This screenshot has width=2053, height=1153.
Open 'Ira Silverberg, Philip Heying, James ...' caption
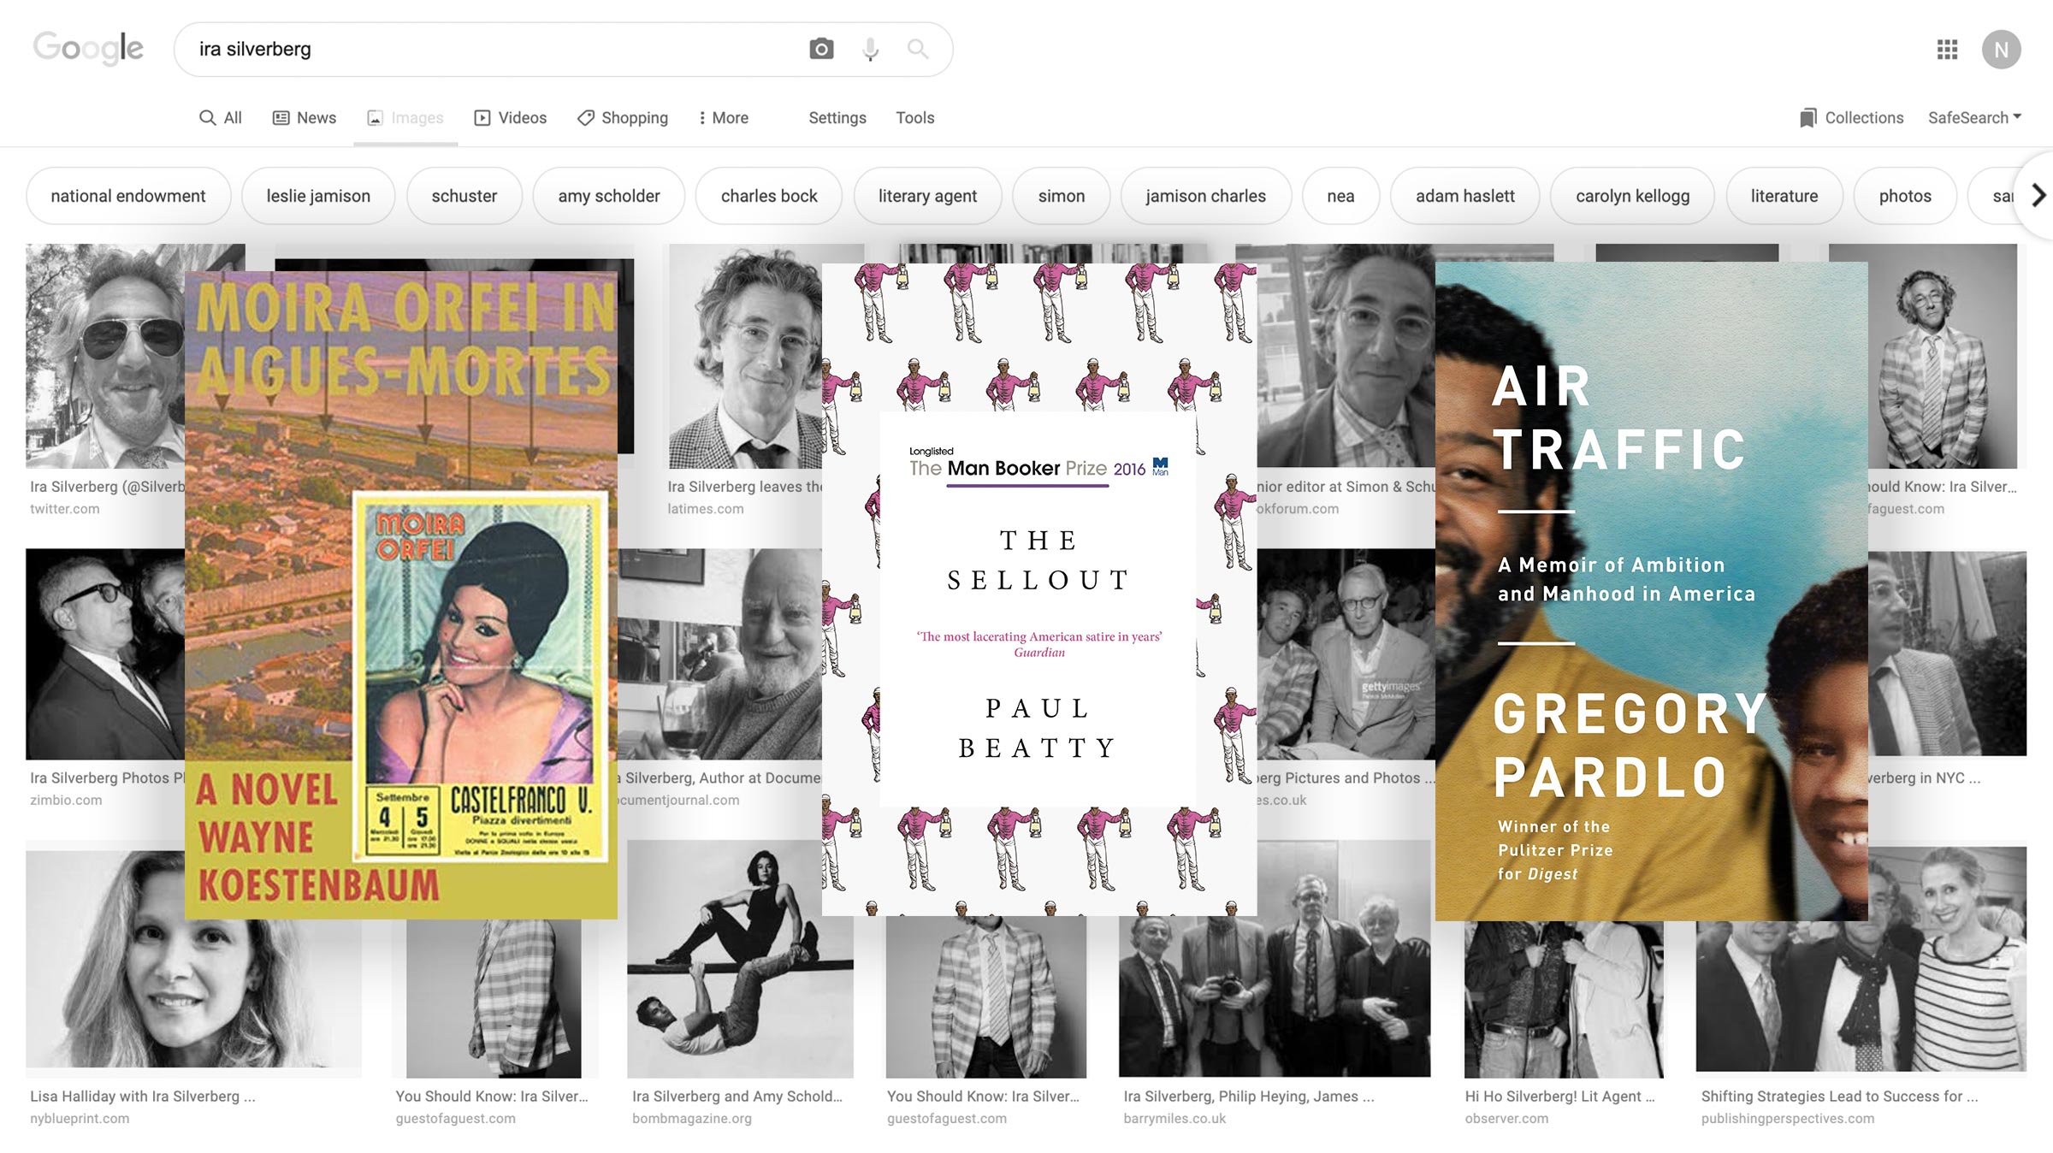click(1249, 1096)
